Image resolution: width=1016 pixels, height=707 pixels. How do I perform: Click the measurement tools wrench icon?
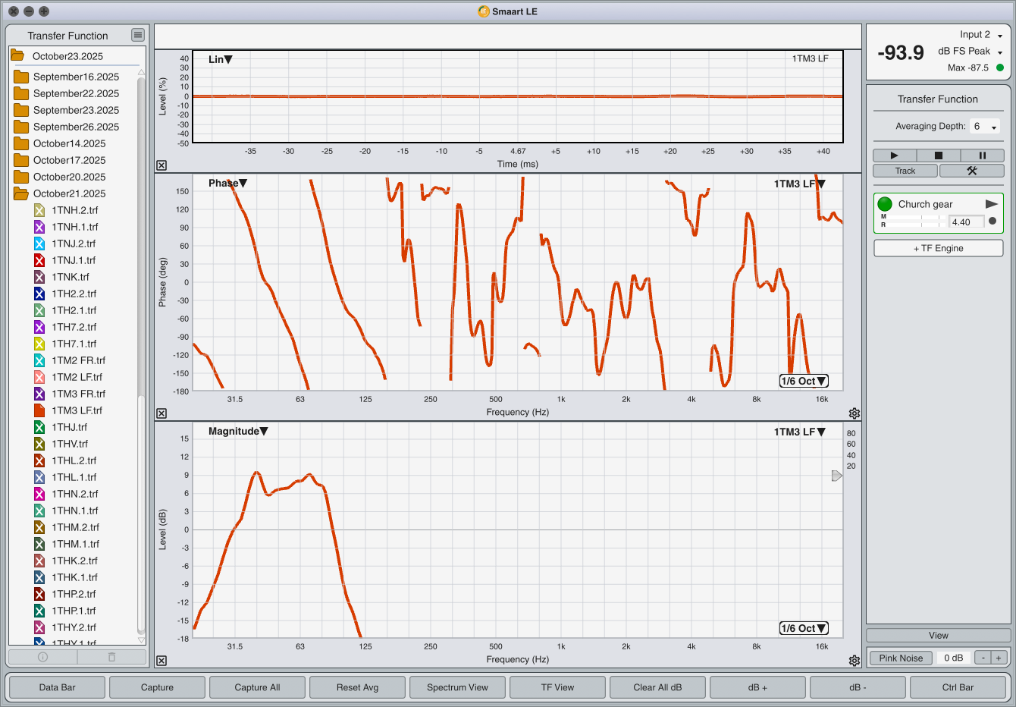coord(972,171)
